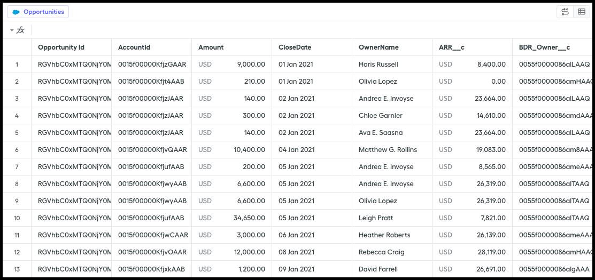Screen dimensions: 595x280
Task: Select the ARR__c column header
Action: click(x=473, y=47)
